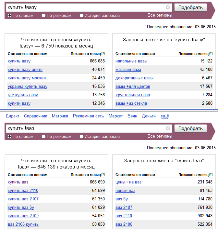Click the value 666 688

[97, 61]
